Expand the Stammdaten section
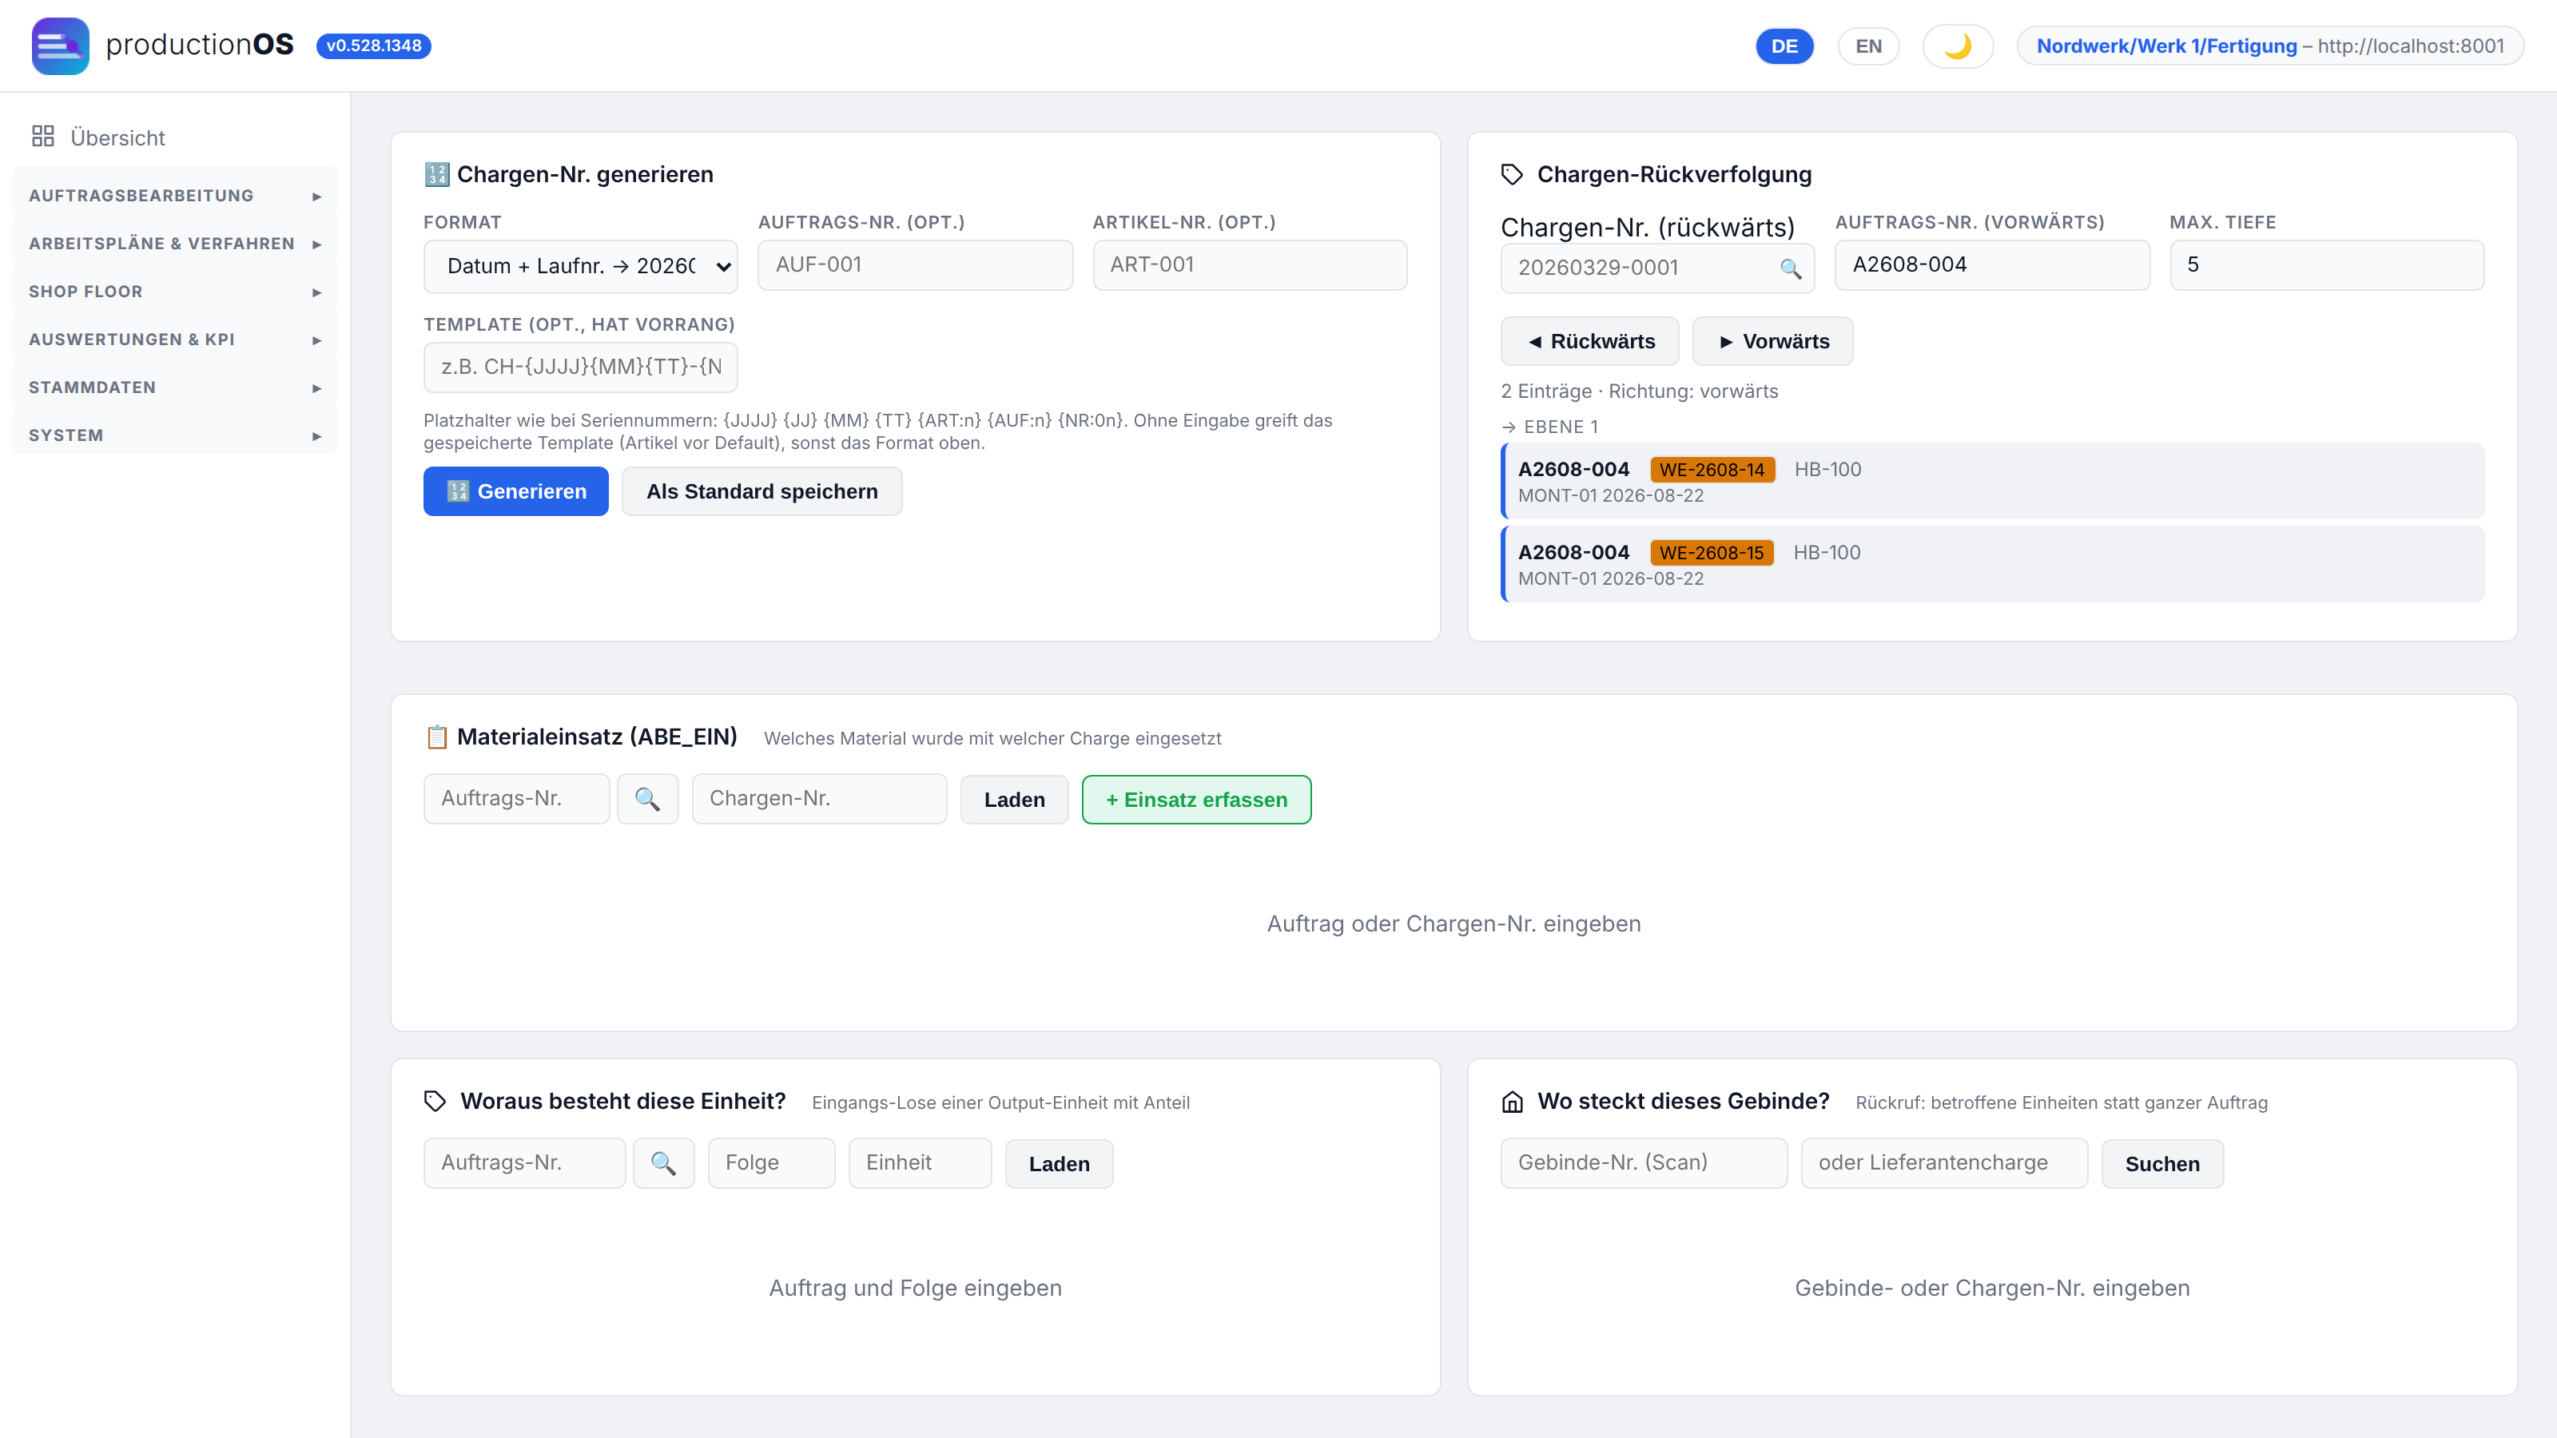This screenshot has height=1438, width=2557. [175, 387]
